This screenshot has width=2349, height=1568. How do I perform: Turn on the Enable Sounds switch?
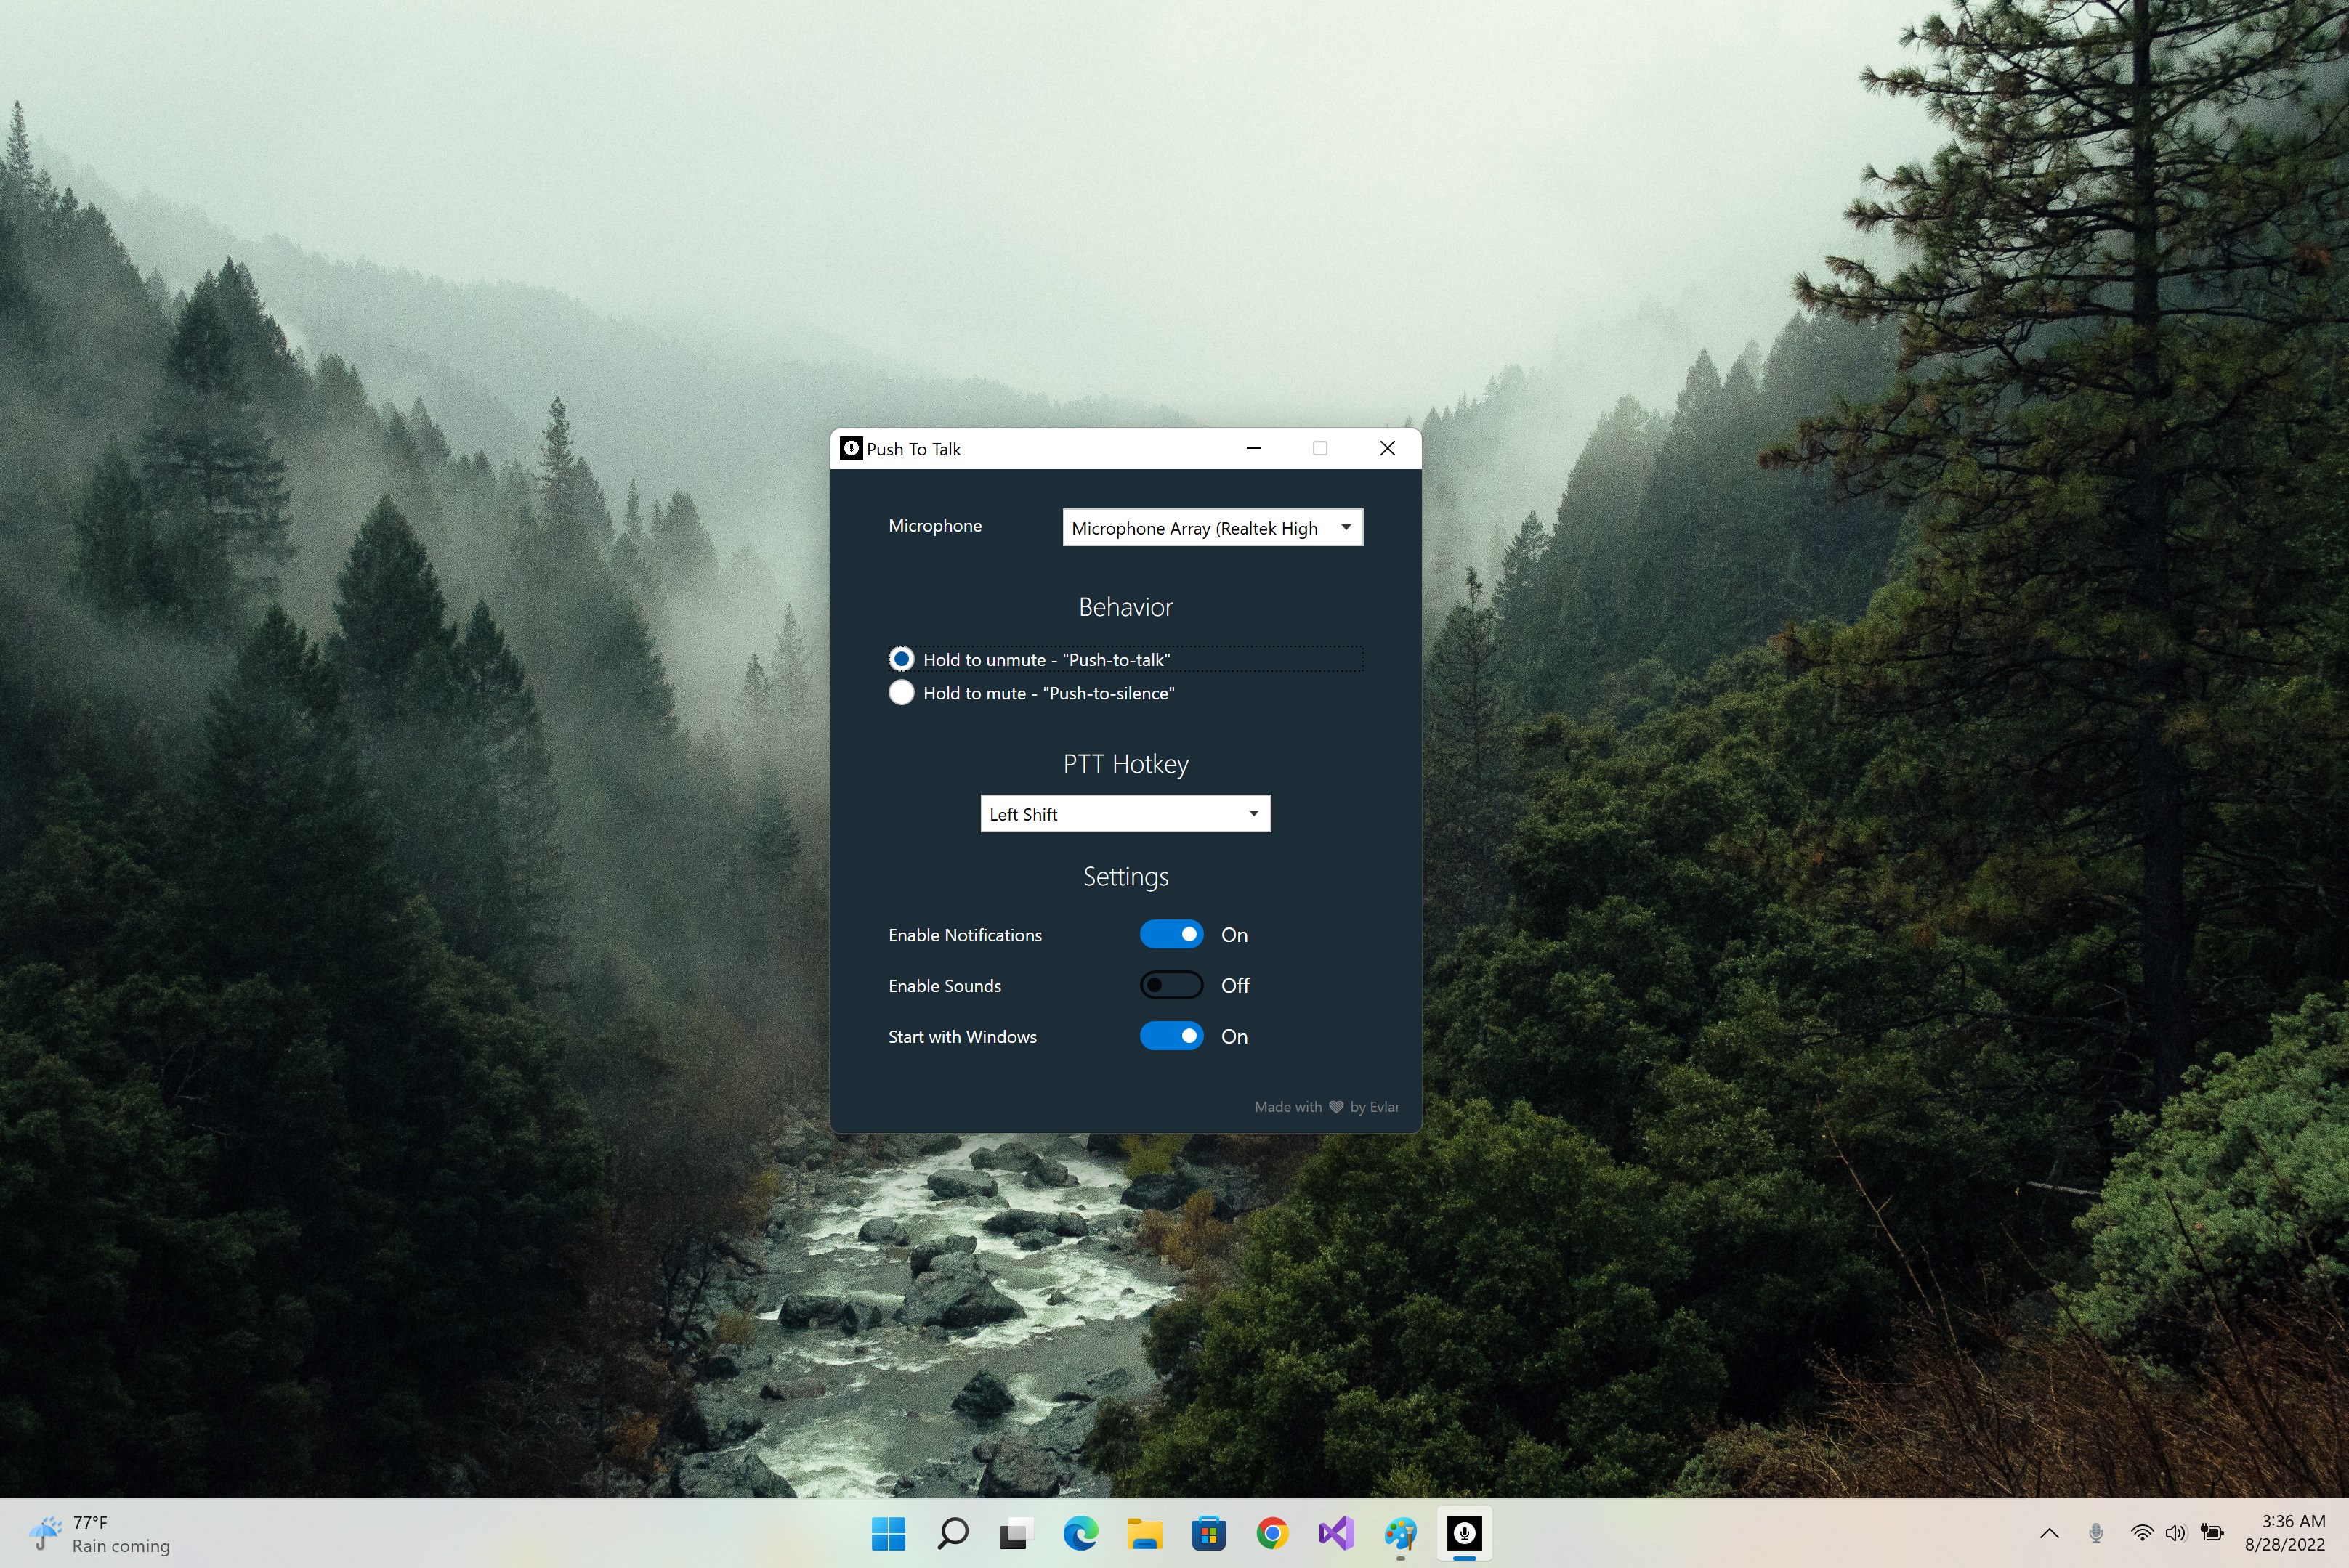pos(1171,985)
